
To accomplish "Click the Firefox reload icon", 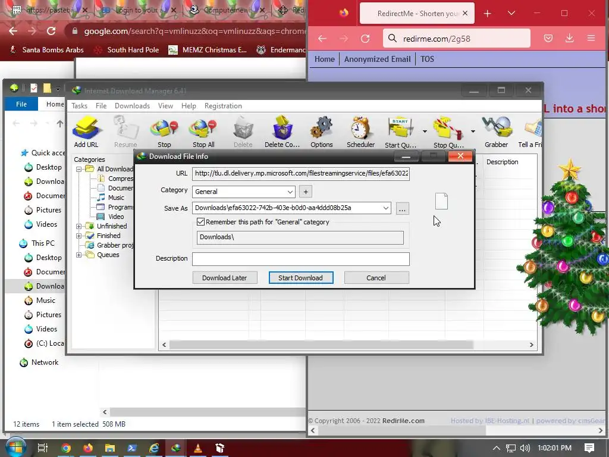I will click(365, 39).
